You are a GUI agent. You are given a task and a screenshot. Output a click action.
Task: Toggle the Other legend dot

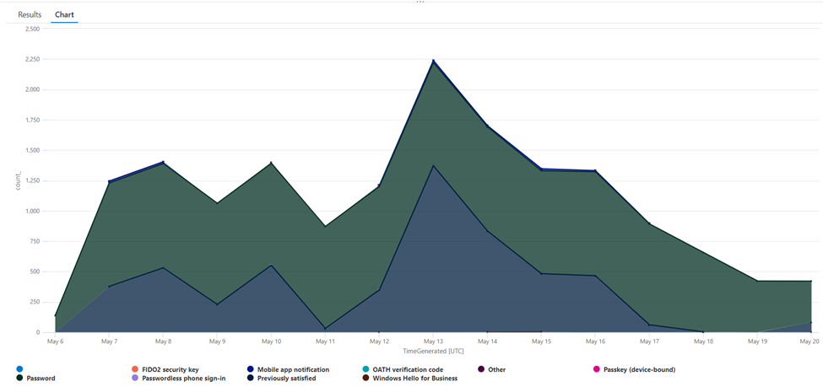click(481, 369)
